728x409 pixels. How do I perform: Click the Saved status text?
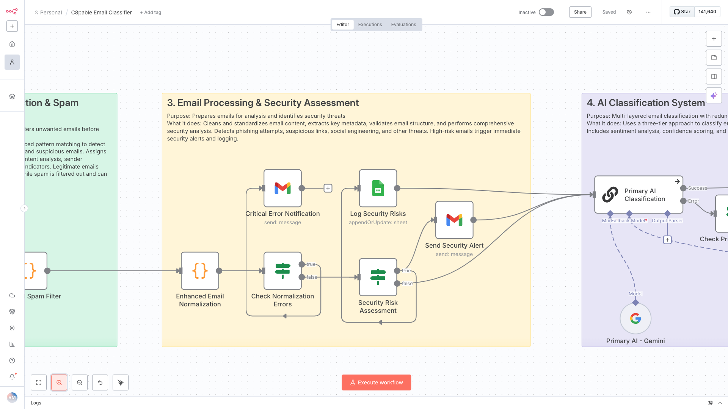[x=609, y=12]
